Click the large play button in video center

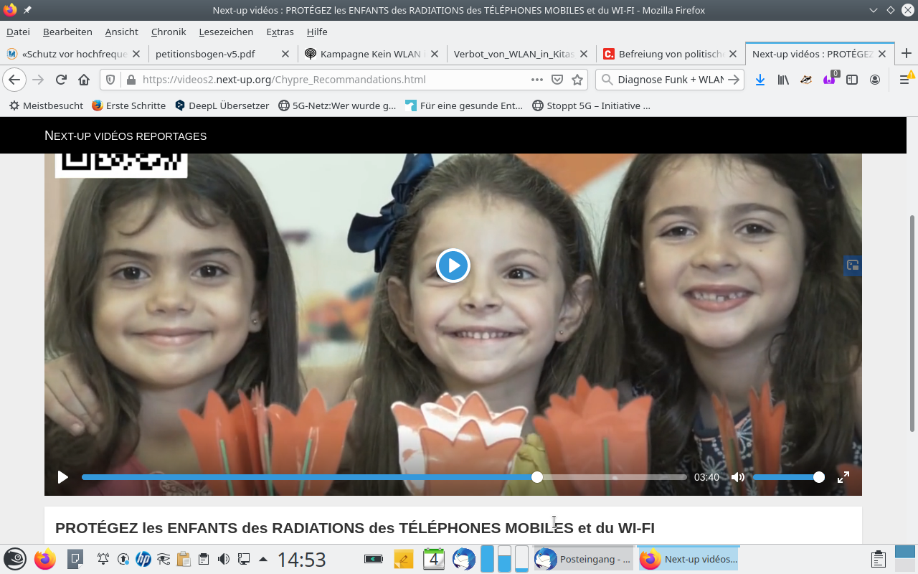point(453,265)
